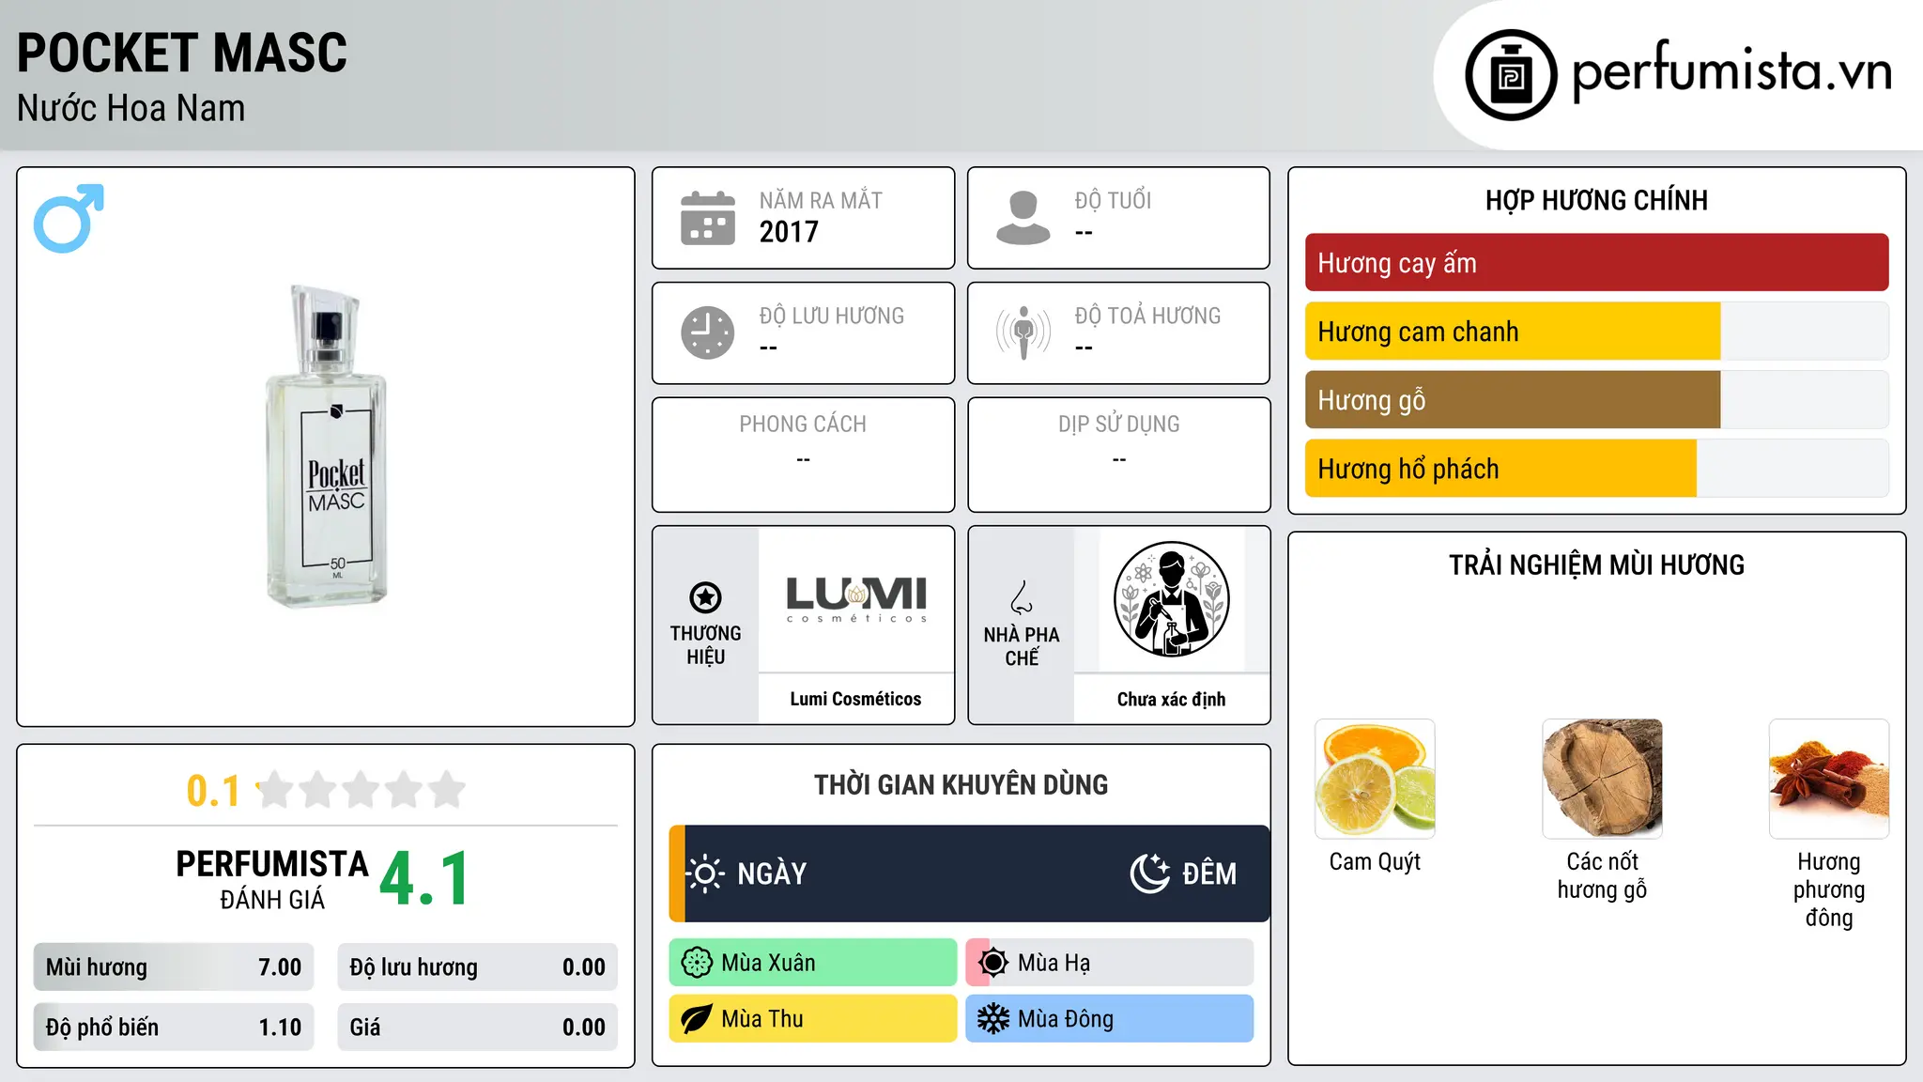Viewport: 1923px width, 1082px height.
Task: Click the nose icon above Nhà pha chế
Action: 1022,597
